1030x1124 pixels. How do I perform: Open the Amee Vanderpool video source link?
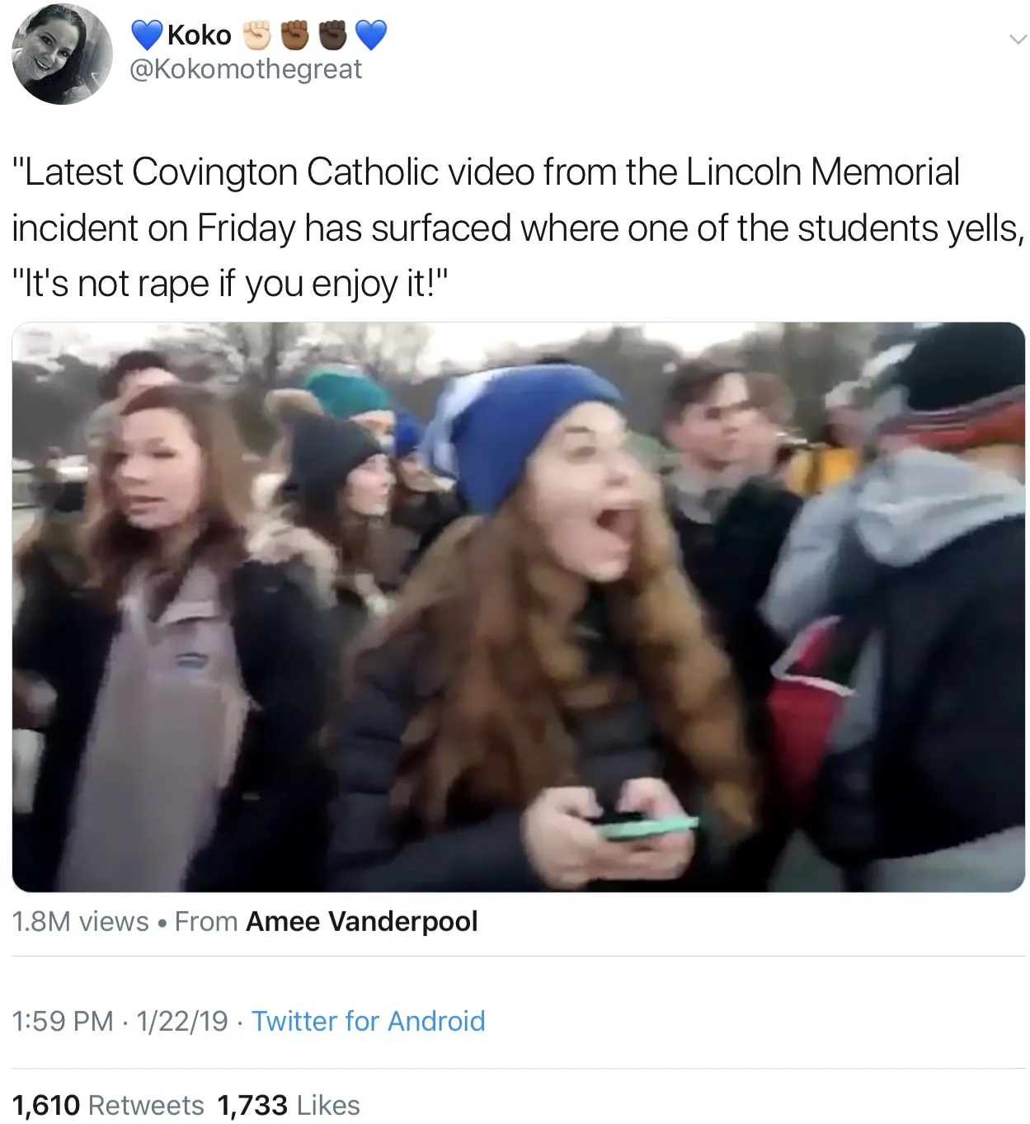[361, 921]
